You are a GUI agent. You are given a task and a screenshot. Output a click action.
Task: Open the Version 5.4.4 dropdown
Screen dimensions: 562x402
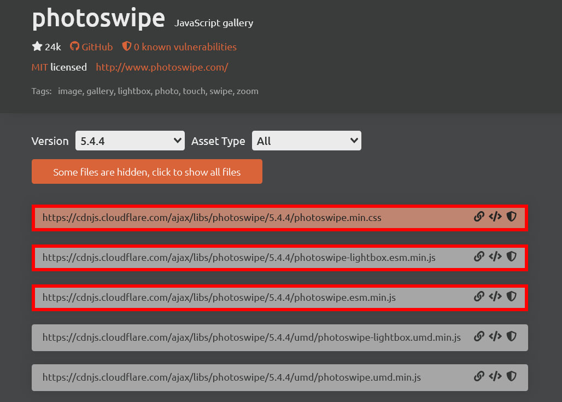point(130,141)
